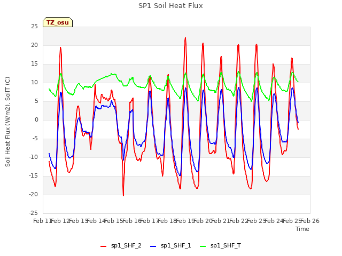Click the Feb 26 x-axis tick label
This screenshot has height=256, width=342.
310,221
